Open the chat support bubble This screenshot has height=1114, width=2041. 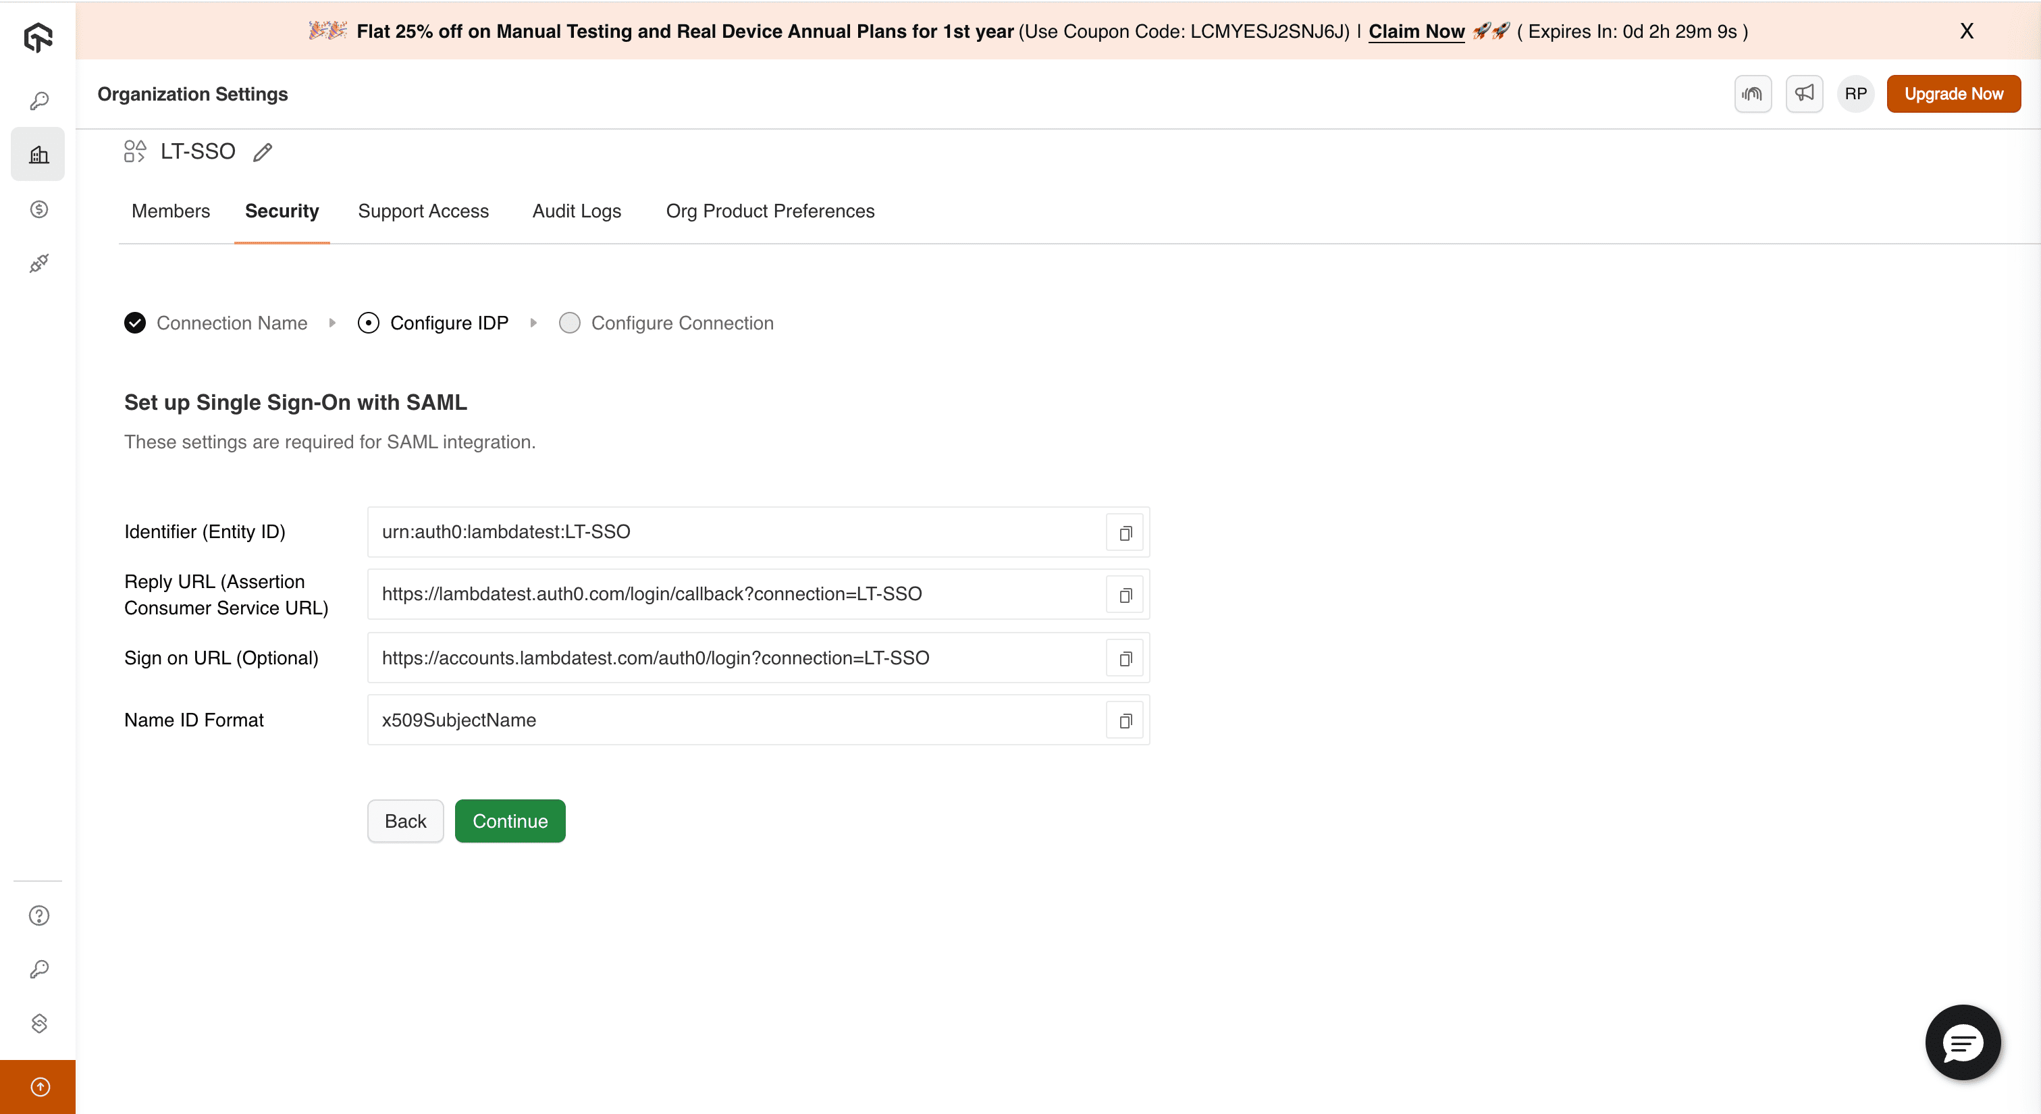click(1963, 1042)
